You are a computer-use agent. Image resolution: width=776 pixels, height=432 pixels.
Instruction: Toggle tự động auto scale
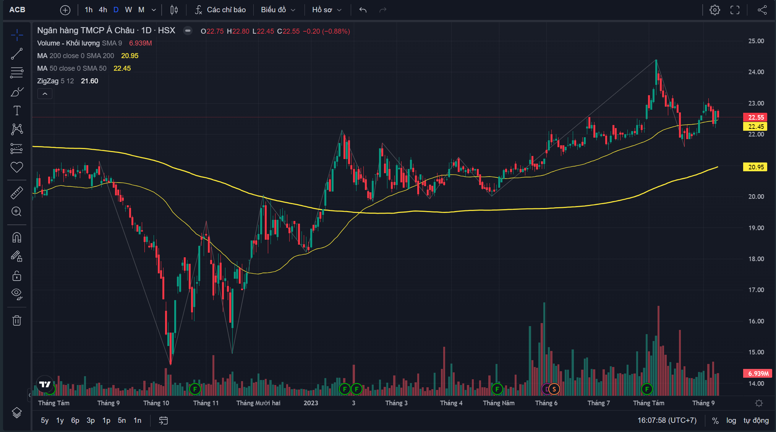756,421
